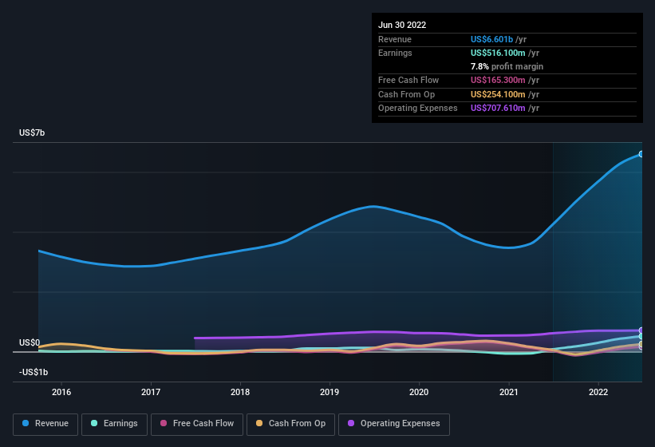
Task: Select the 2021 x-axis label
Action: tap(509, 392)
